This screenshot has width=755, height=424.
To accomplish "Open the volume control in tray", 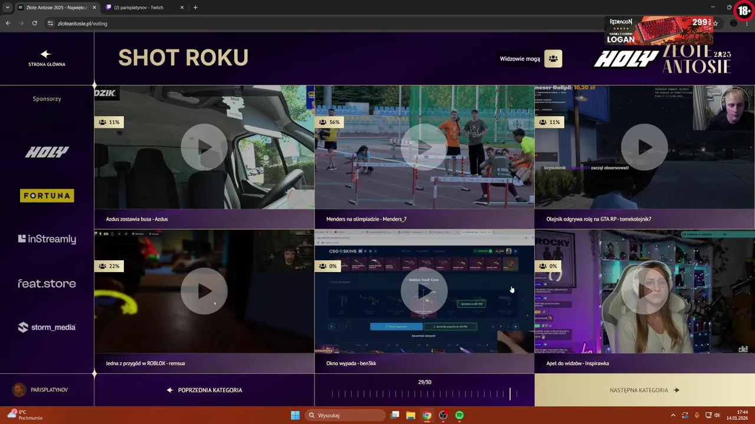I will 717,415.
